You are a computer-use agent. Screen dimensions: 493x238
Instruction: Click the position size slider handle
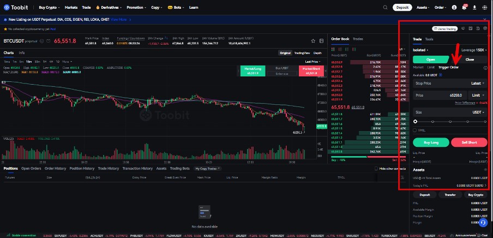pyautogui.click(x=415, y=122)
